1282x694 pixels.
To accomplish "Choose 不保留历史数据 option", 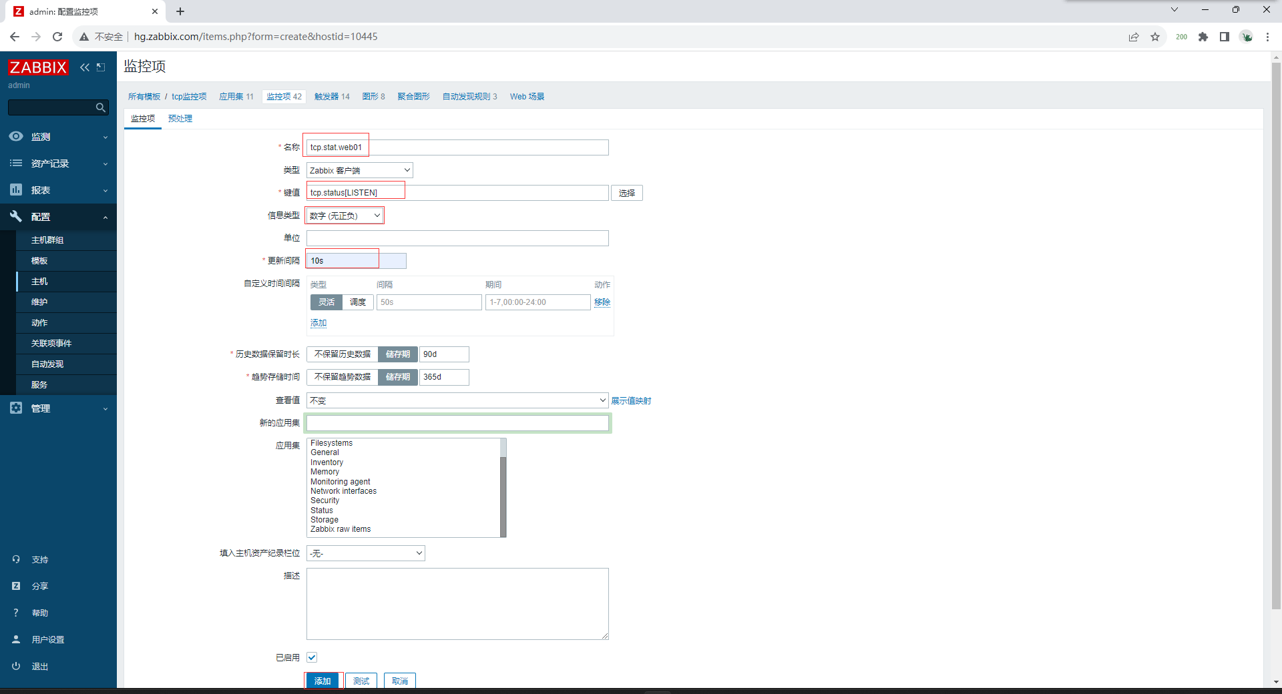I will click(x=343, y=354).
